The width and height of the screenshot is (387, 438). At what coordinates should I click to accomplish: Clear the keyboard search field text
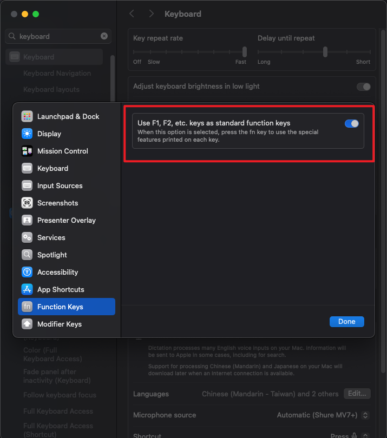(x=104, y=36)
